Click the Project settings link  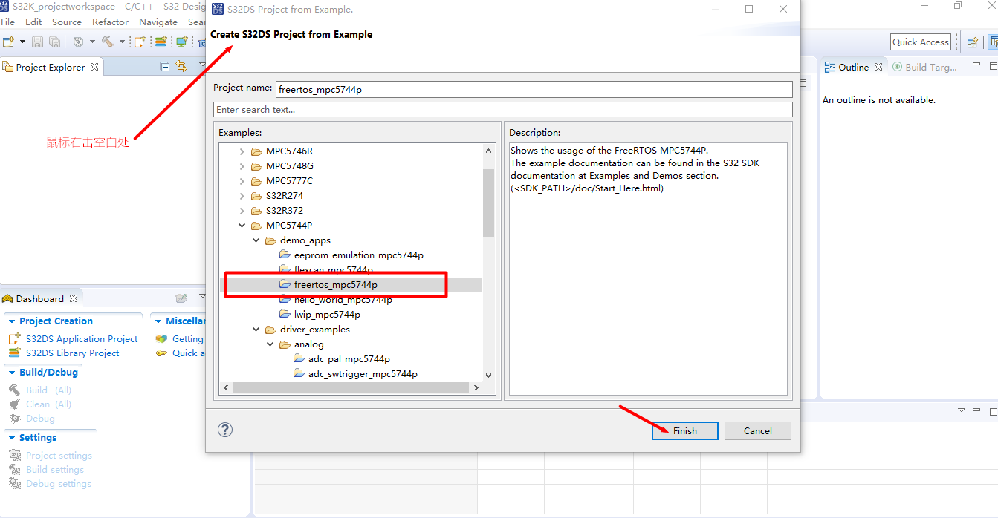[x=59, y=455]
